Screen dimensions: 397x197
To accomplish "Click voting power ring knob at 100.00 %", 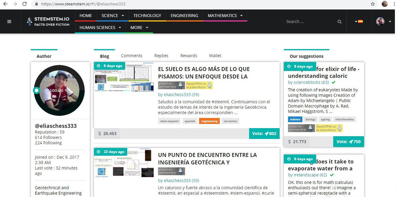I will pos(37,90).
